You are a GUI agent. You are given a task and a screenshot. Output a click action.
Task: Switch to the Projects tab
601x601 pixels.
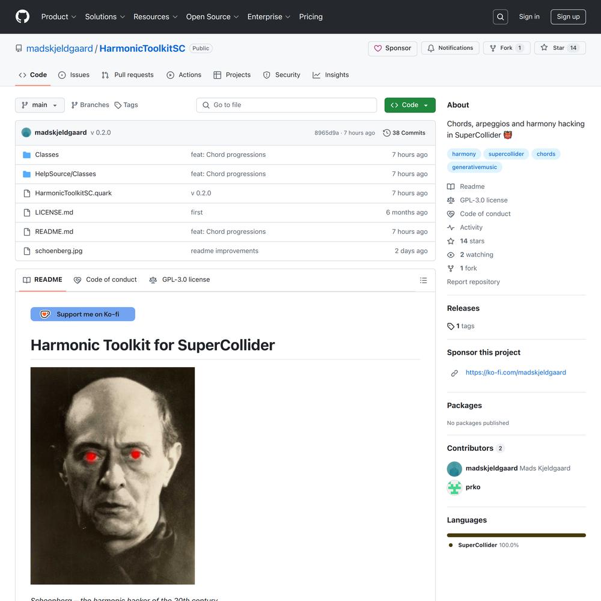pyautogui.click(x=232, y=75)
